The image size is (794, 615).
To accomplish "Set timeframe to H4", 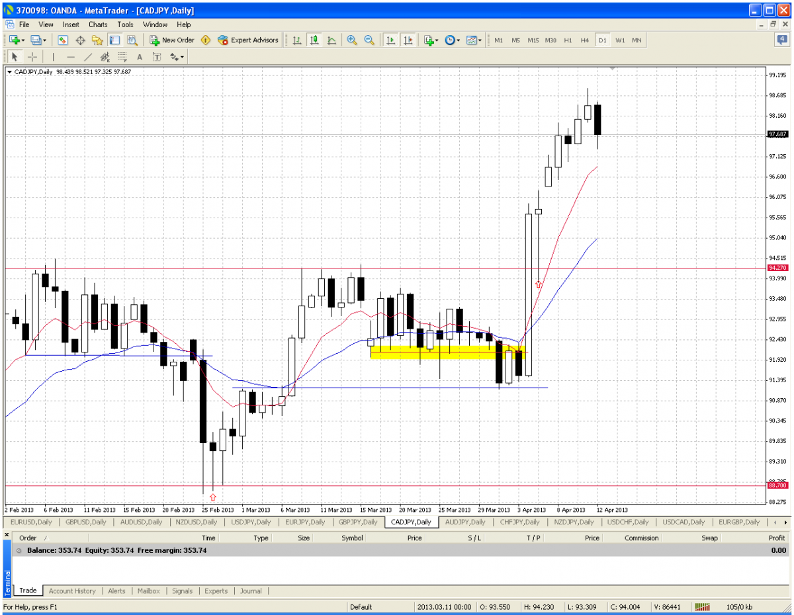I will pos(585,40).
